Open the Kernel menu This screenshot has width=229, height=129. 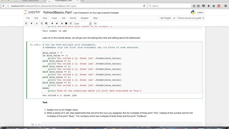coord(73,18)
